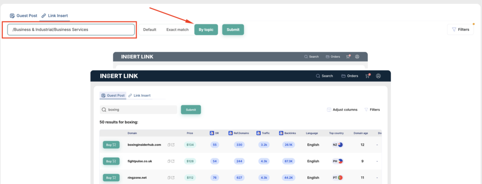Open Filters on the outer page

tap(460, 30)
